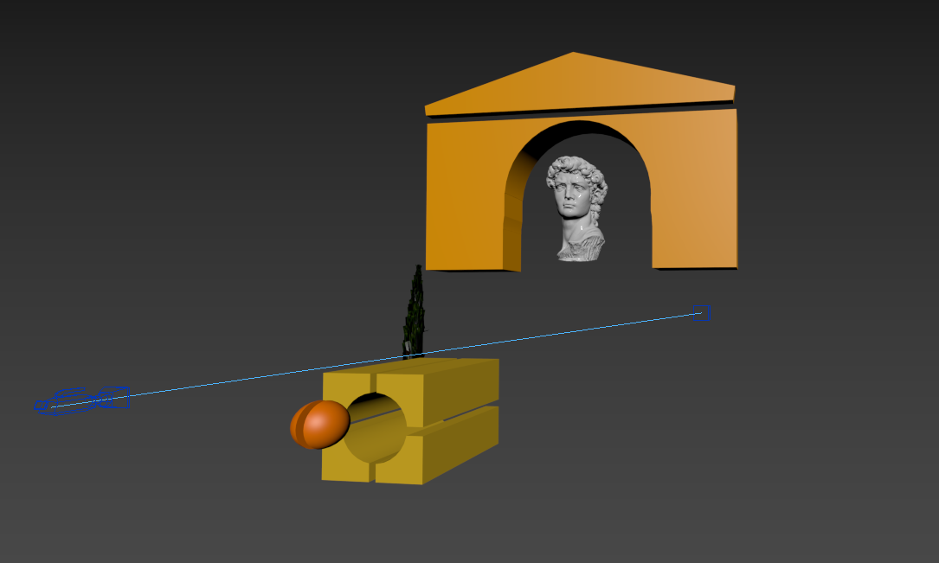Viewport: 939px width, 563px height.
Task: Select the small blue camera target square
Action: pyautogui.click(x=701, y=313)
